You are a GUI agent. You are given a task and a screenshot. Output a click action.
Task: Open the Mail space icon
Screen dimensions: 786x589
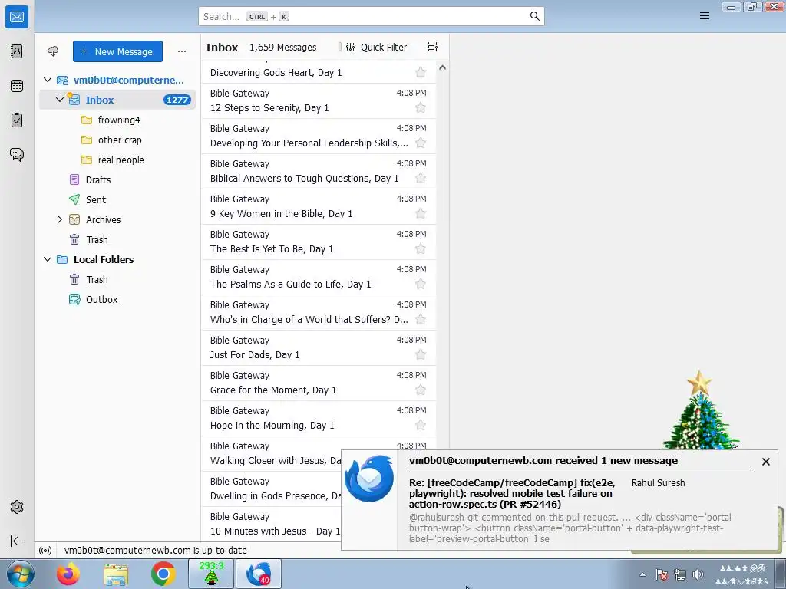click(x=17, y=17)
